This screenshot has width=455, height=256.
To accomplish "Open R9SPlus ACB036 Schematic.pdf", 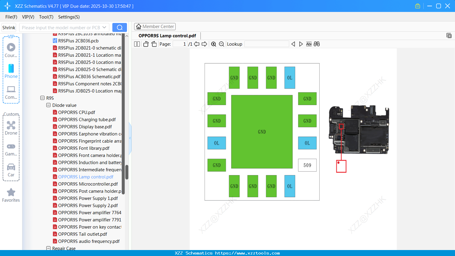I will 87,77.
